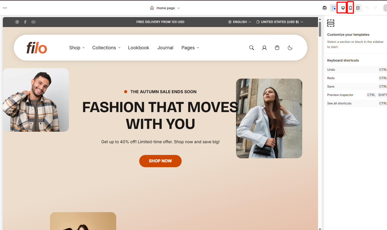Screen dimensions: 387x230
Task: Open the account user icon
Action: (264, 48)
